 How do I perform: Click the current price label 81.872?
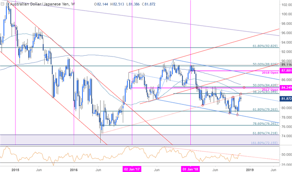click(x=286, y=98)
